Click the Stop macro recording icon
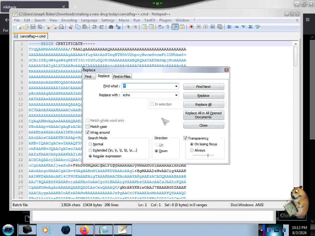Viewport: 315px width, 236px height. [198, 27]
